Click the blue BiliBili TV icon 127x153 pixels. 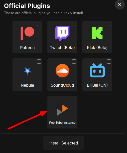[x=97, y=70]
